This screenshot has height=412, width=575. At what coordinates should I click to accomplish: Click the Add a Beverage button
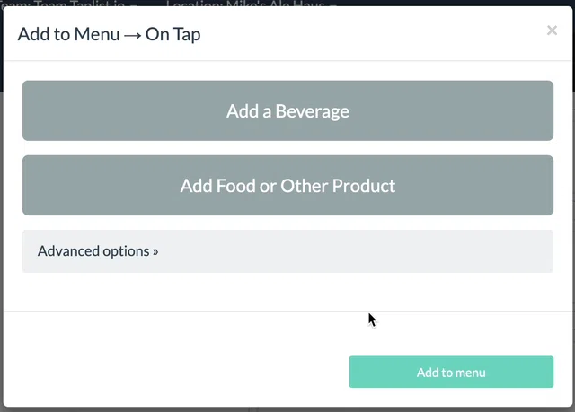(287, 110)
